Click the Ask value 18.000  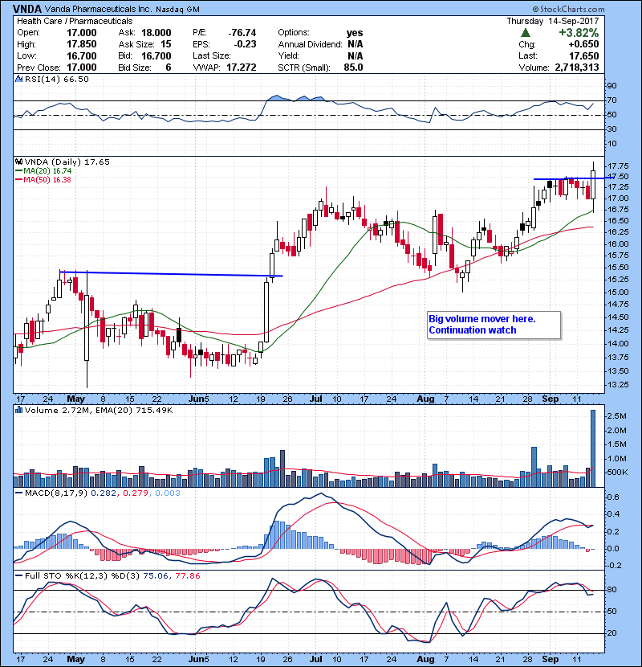pyautogui.click(x=156, y=33)
